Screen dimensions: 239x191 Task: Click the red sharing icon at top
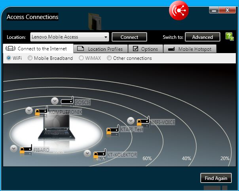(179, 10)
